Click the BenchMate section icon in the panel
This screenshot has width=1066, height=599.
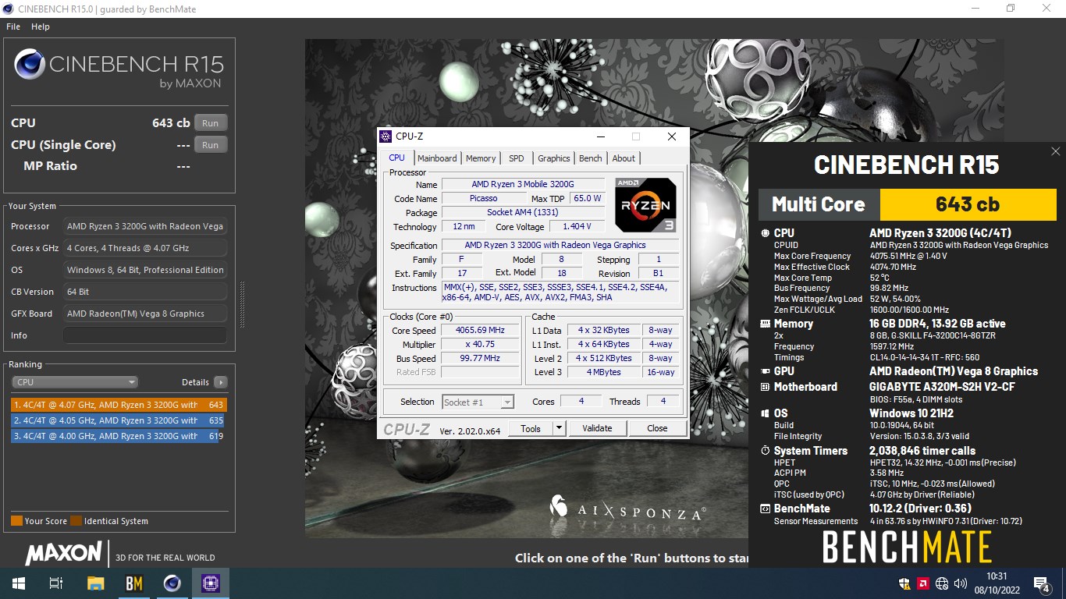pyautogui.click(x=765, y=509)
